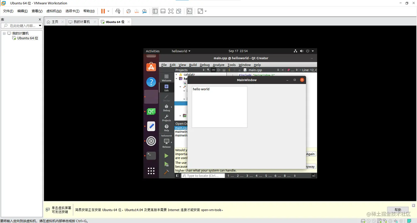Open the helloworld Release kit selector
The height and width of the screenshot is (223, 417).
tap(166, 141)
